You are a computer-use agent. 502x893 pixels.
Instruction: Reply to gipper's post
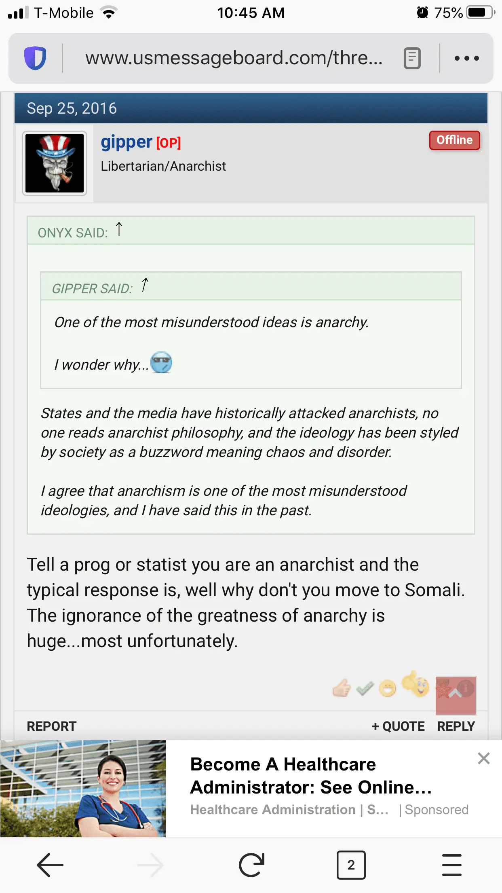click(x=456, y=726)
